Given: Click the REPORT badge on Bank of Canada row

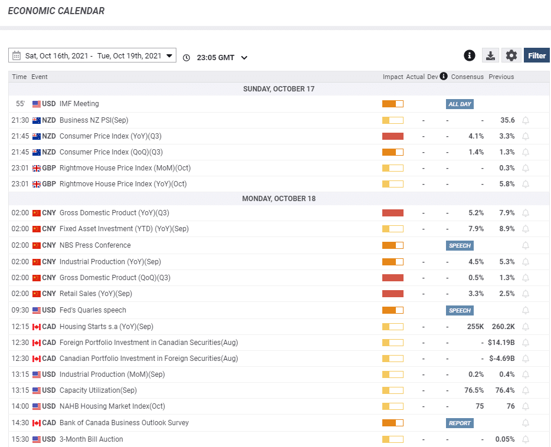Looking at the screenshot, I should coord(460,423).
